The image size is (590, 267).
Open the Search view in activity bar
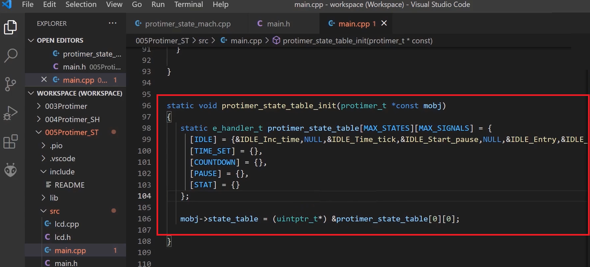click(x=10, y=56)
